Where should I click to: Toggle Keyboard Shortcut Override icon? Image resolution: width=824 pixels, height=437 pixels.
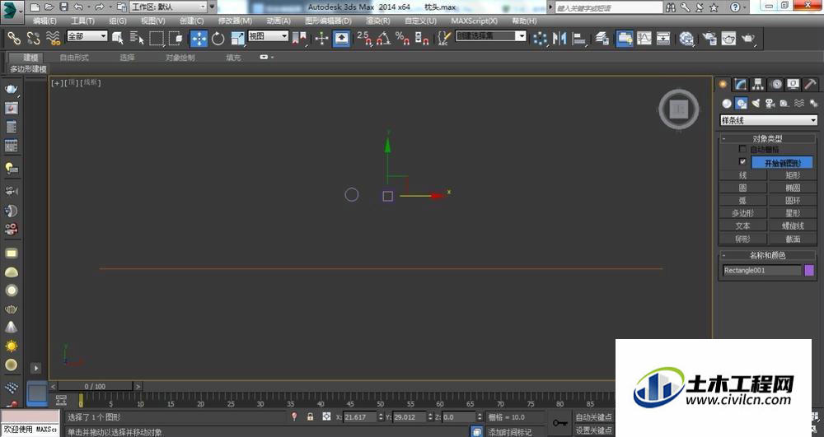pos(342,39)
